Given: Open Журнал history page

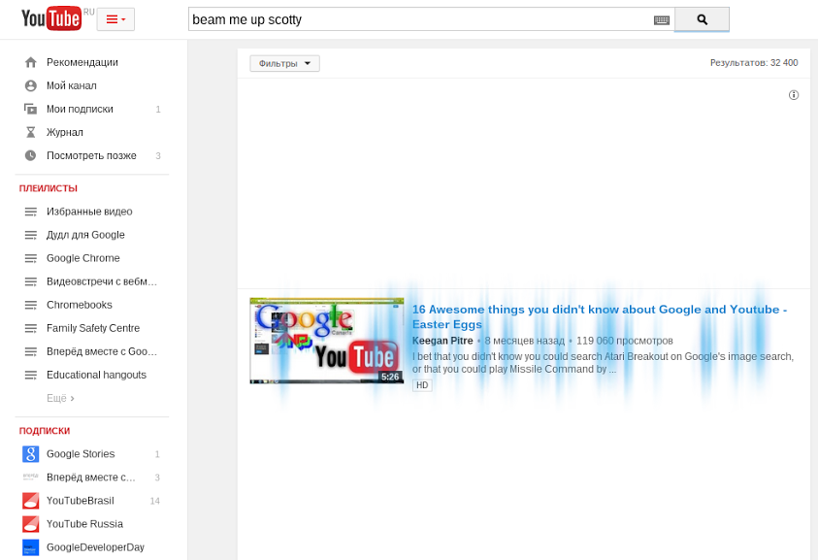Looking at the screenshot, I should 65,132.
